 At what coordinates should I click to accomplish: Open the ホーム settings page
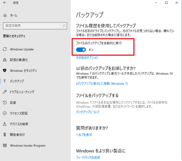[14, 15]
